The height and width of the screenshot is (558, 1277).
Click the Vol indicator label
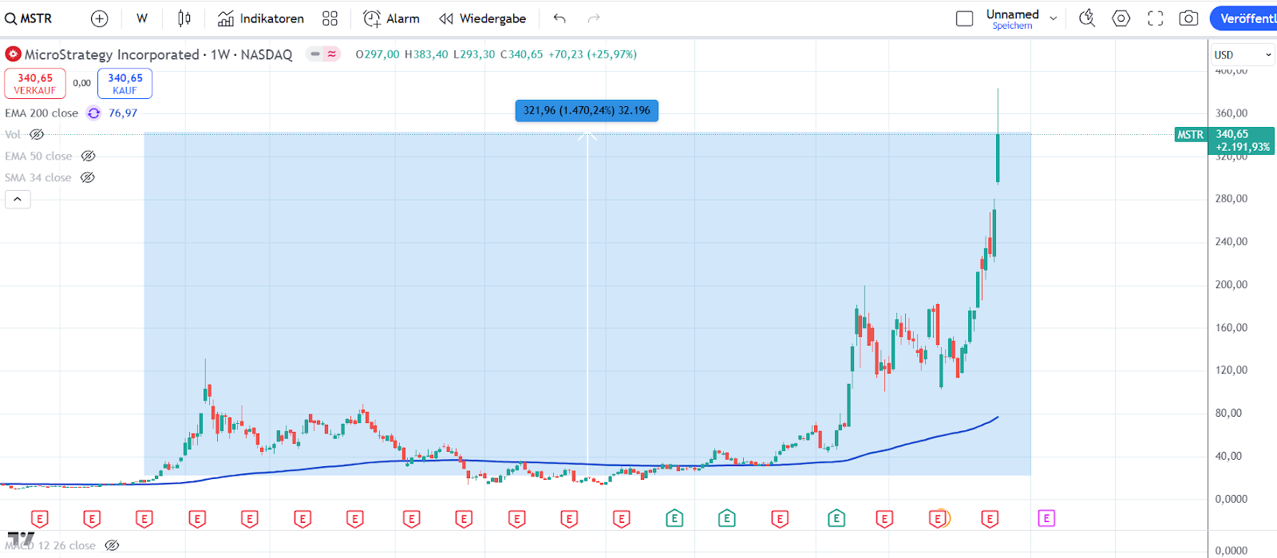point(13,135)
